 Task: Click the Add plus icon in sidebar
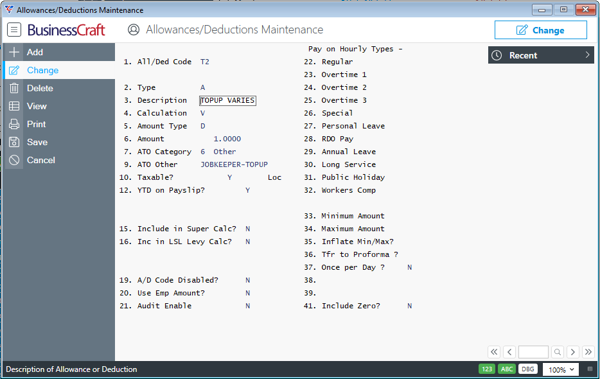pos(14,52)
